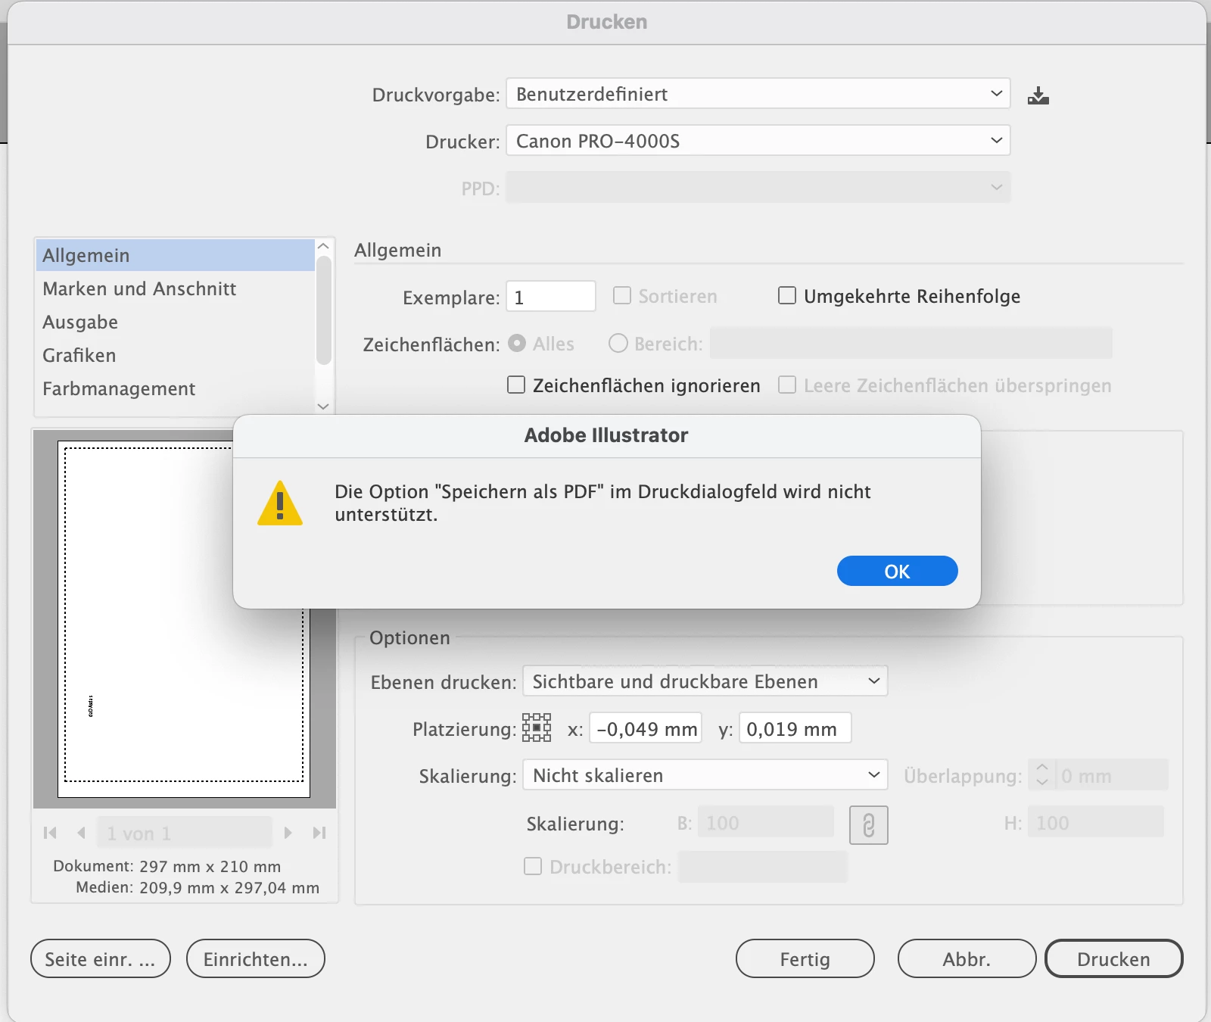Viewport: 1211px width, 1022px height.
Task: Enable Umgekehrte Reihenfolge checkbox
Action: (787, 295)
